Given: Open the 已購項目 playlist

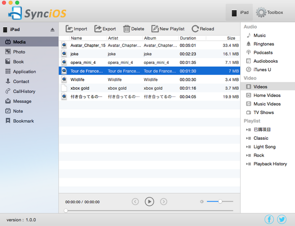Looking at the screenshot, I should pos(268,130).
